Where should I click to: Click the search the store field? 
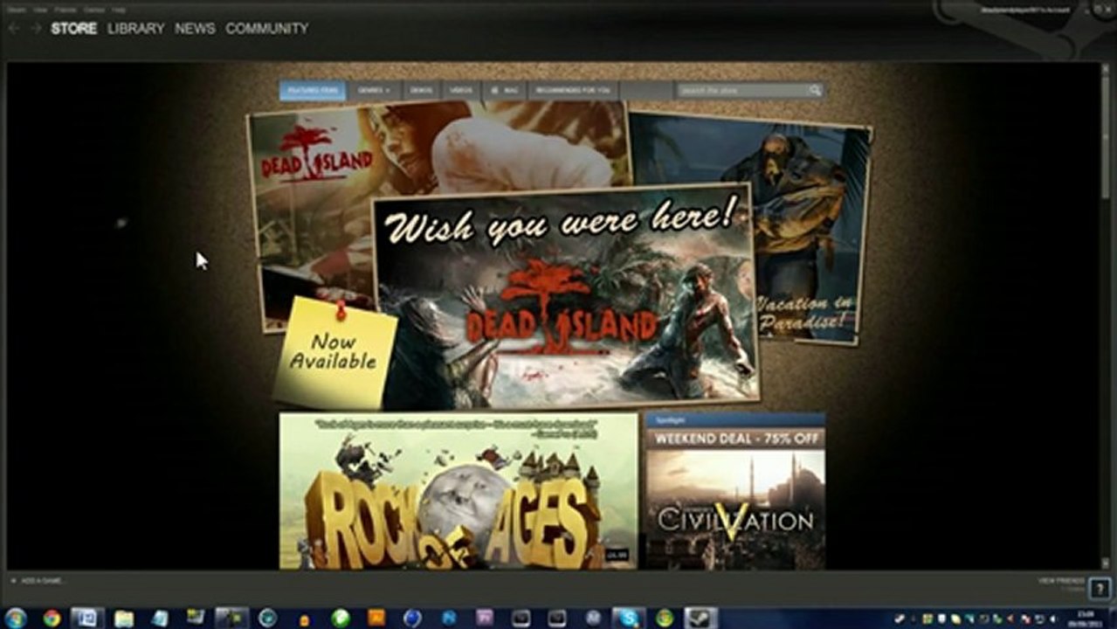click(742, 90)
